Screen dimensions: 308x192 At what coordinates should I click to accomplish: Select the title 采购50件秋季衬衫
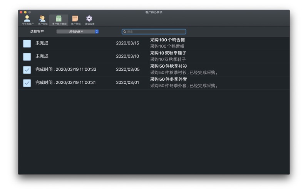coord(169,66)
